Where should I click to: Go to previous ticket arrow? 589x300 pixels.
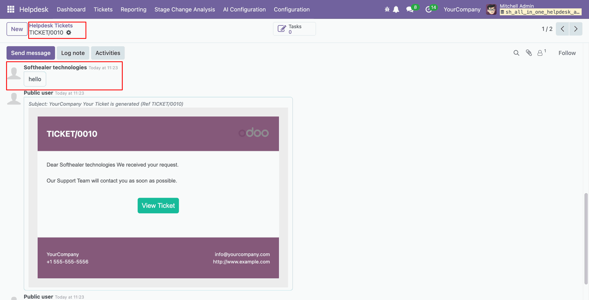pos(562,29)
